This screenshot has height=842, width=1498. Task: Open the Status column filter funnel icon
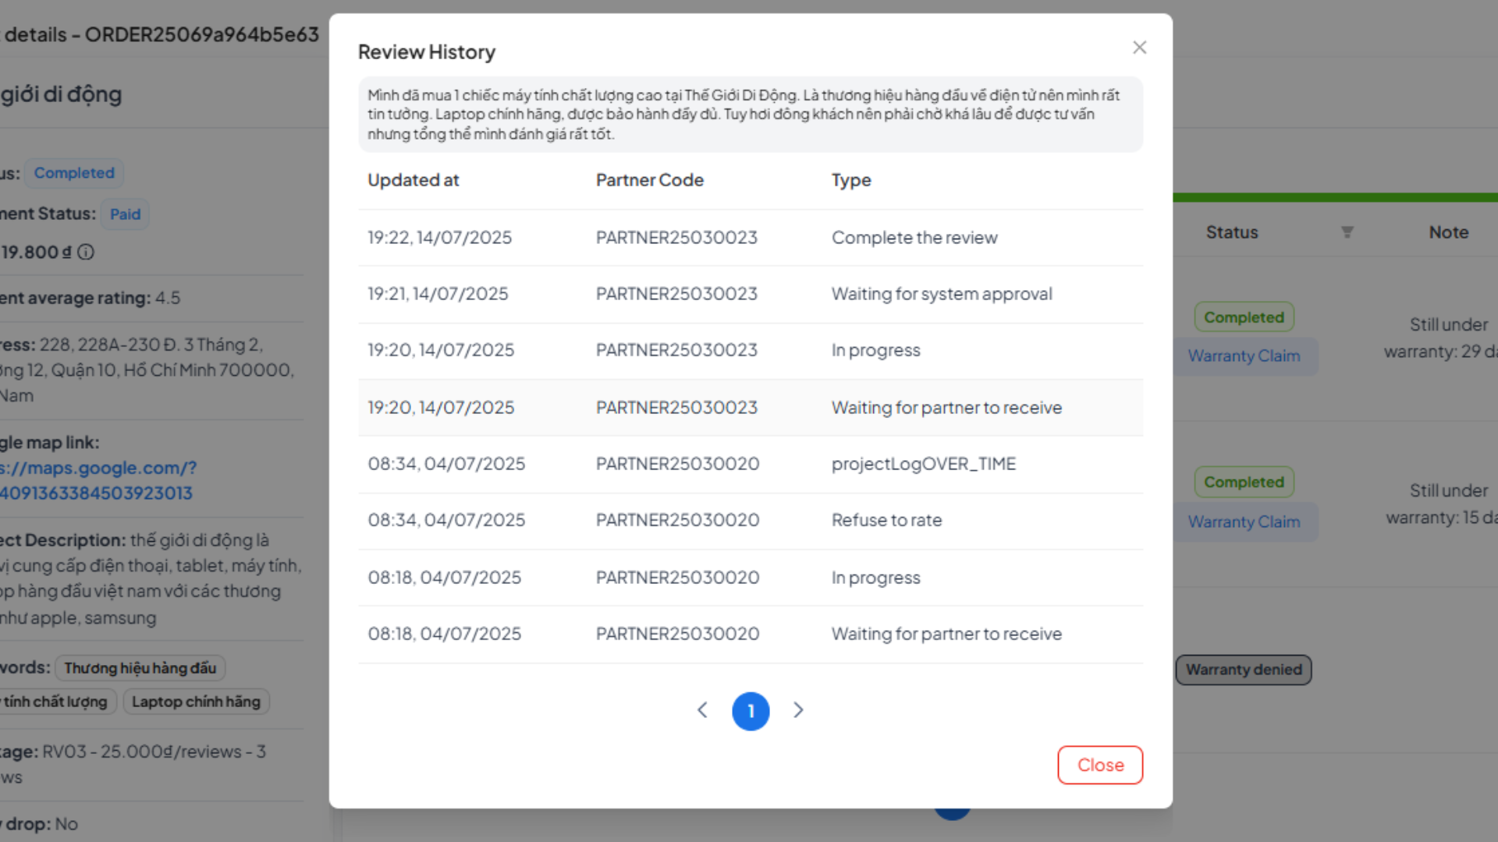[1348, 232]
